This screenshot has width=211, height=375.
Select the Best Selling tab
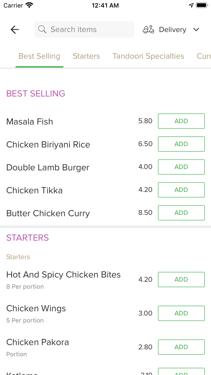point(39,56)
